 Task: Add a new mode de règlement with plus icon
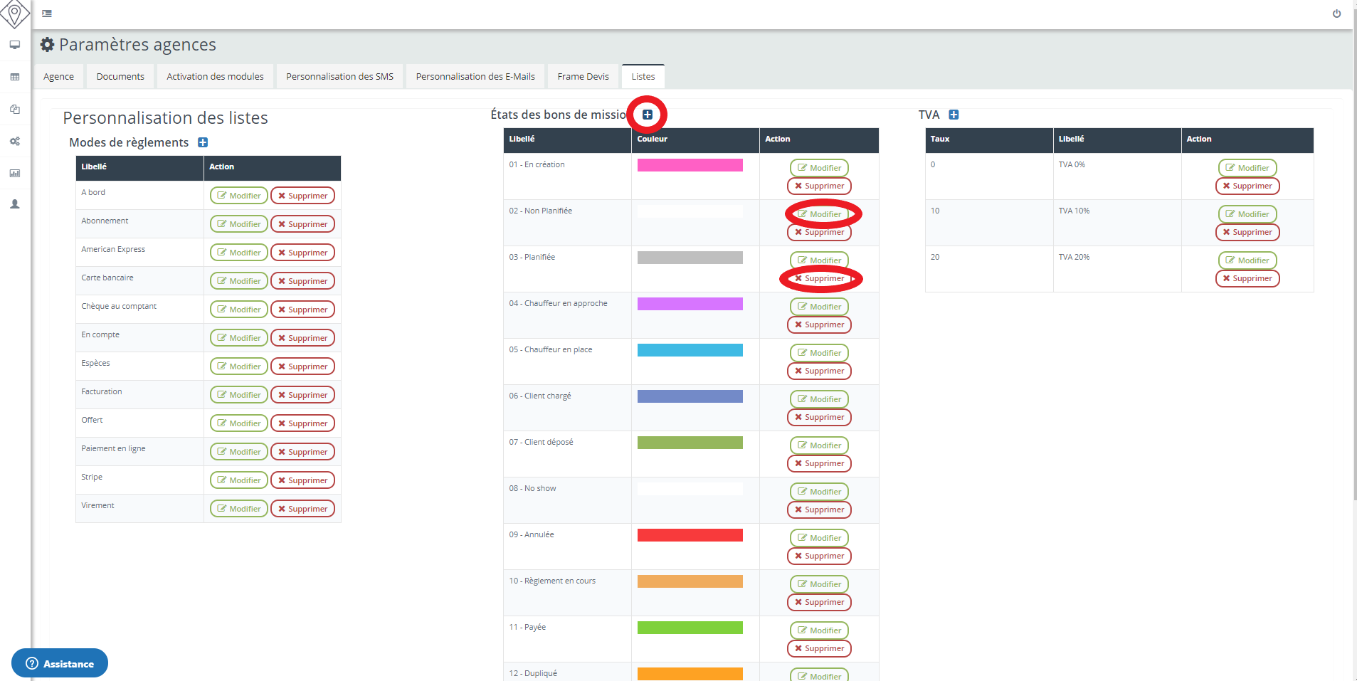203,142
